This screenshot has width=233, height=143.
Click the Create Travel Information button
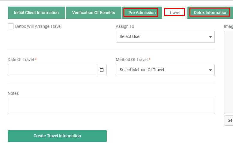click(57, 136)
